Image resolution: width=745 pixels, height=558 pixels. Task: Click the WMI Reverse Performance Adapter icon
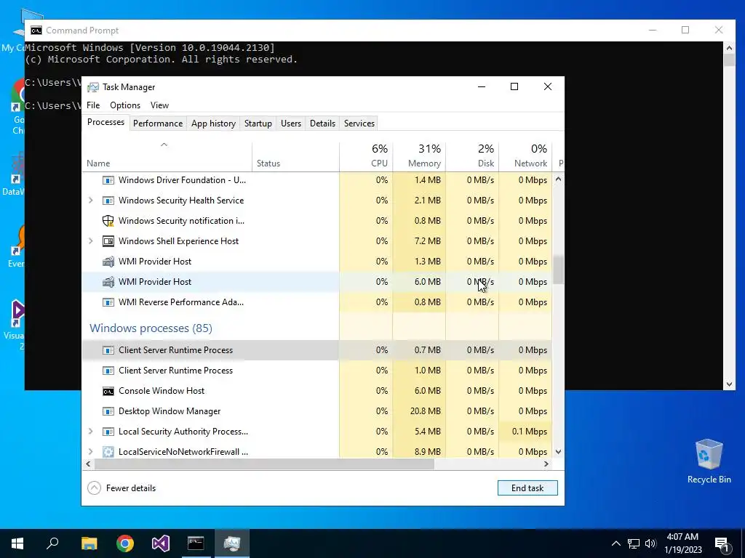108,302
